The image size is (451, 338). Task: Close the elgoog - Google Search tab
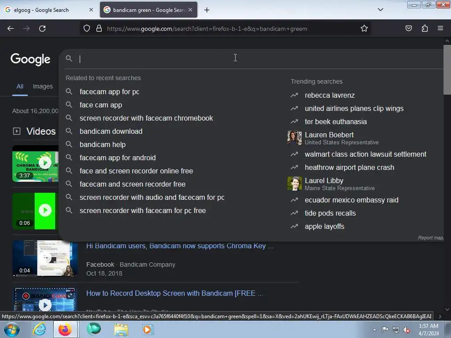[x=91, y=10]
